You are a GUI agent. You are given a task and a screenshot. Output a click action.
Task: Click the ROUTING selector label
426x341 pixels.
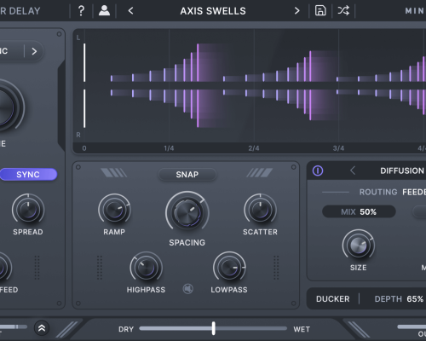[x=378, y=192]
